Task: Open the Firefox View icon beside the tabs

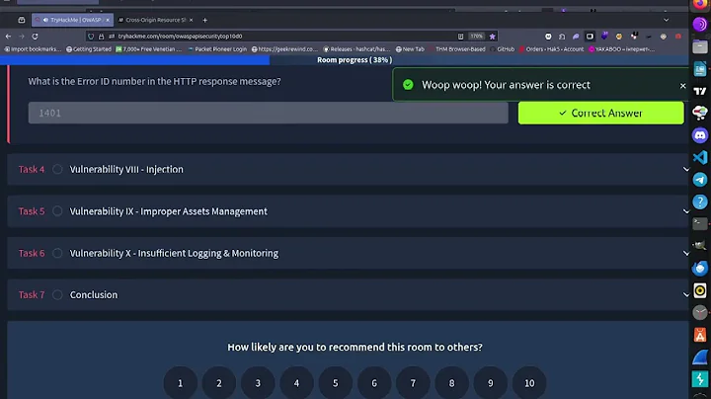Action: click(22, 20)
